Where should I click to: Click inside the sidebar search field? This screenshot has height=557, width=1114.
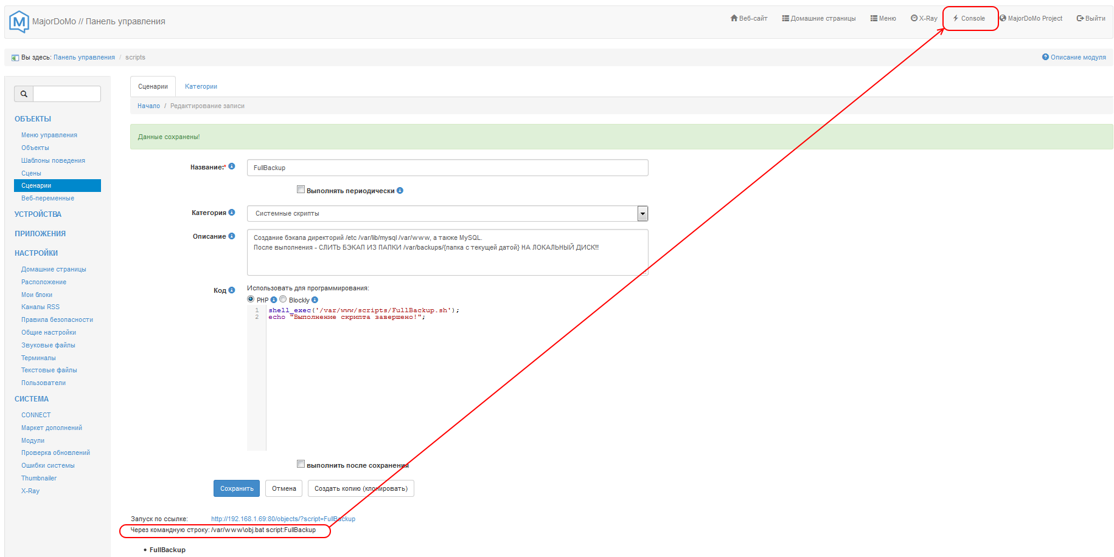coord(67,94)
